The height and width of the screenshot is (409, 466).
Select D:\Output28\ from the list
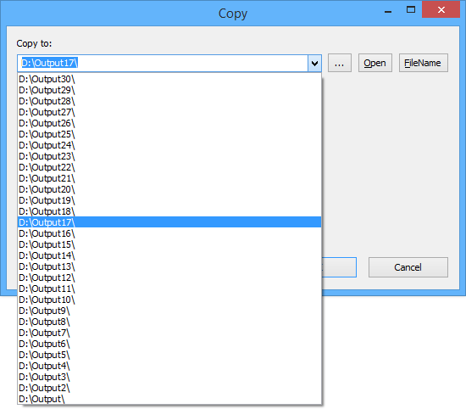point(169,101)
